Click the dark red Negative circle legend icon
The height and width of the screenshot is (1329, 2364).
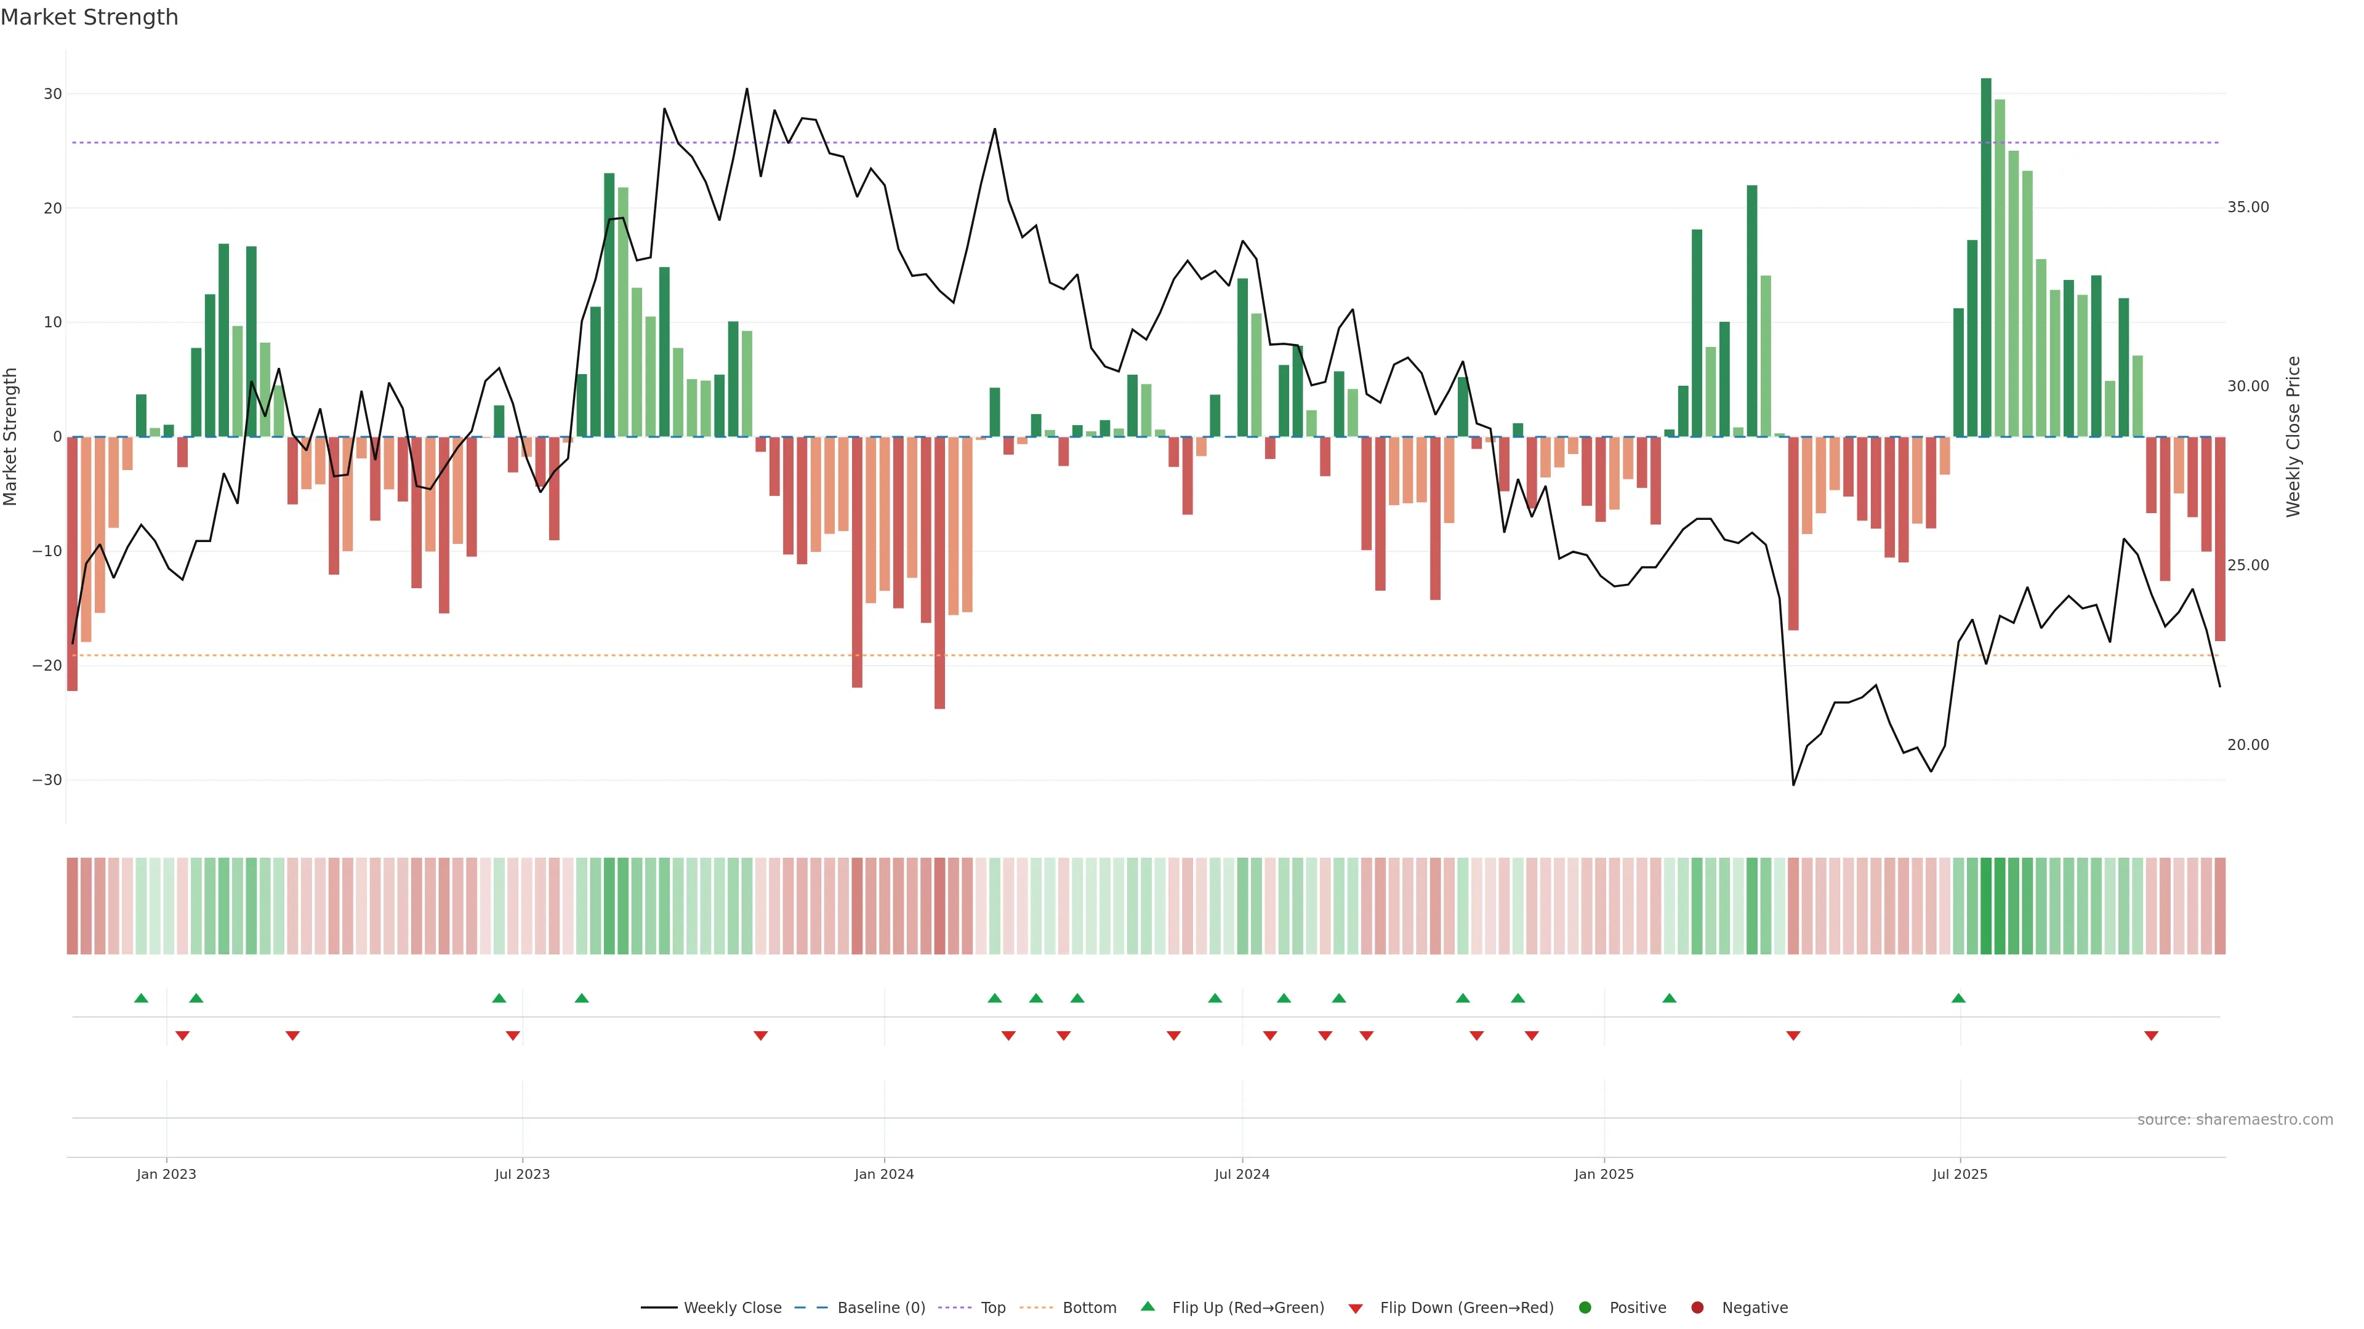tap(1697, 1308)
